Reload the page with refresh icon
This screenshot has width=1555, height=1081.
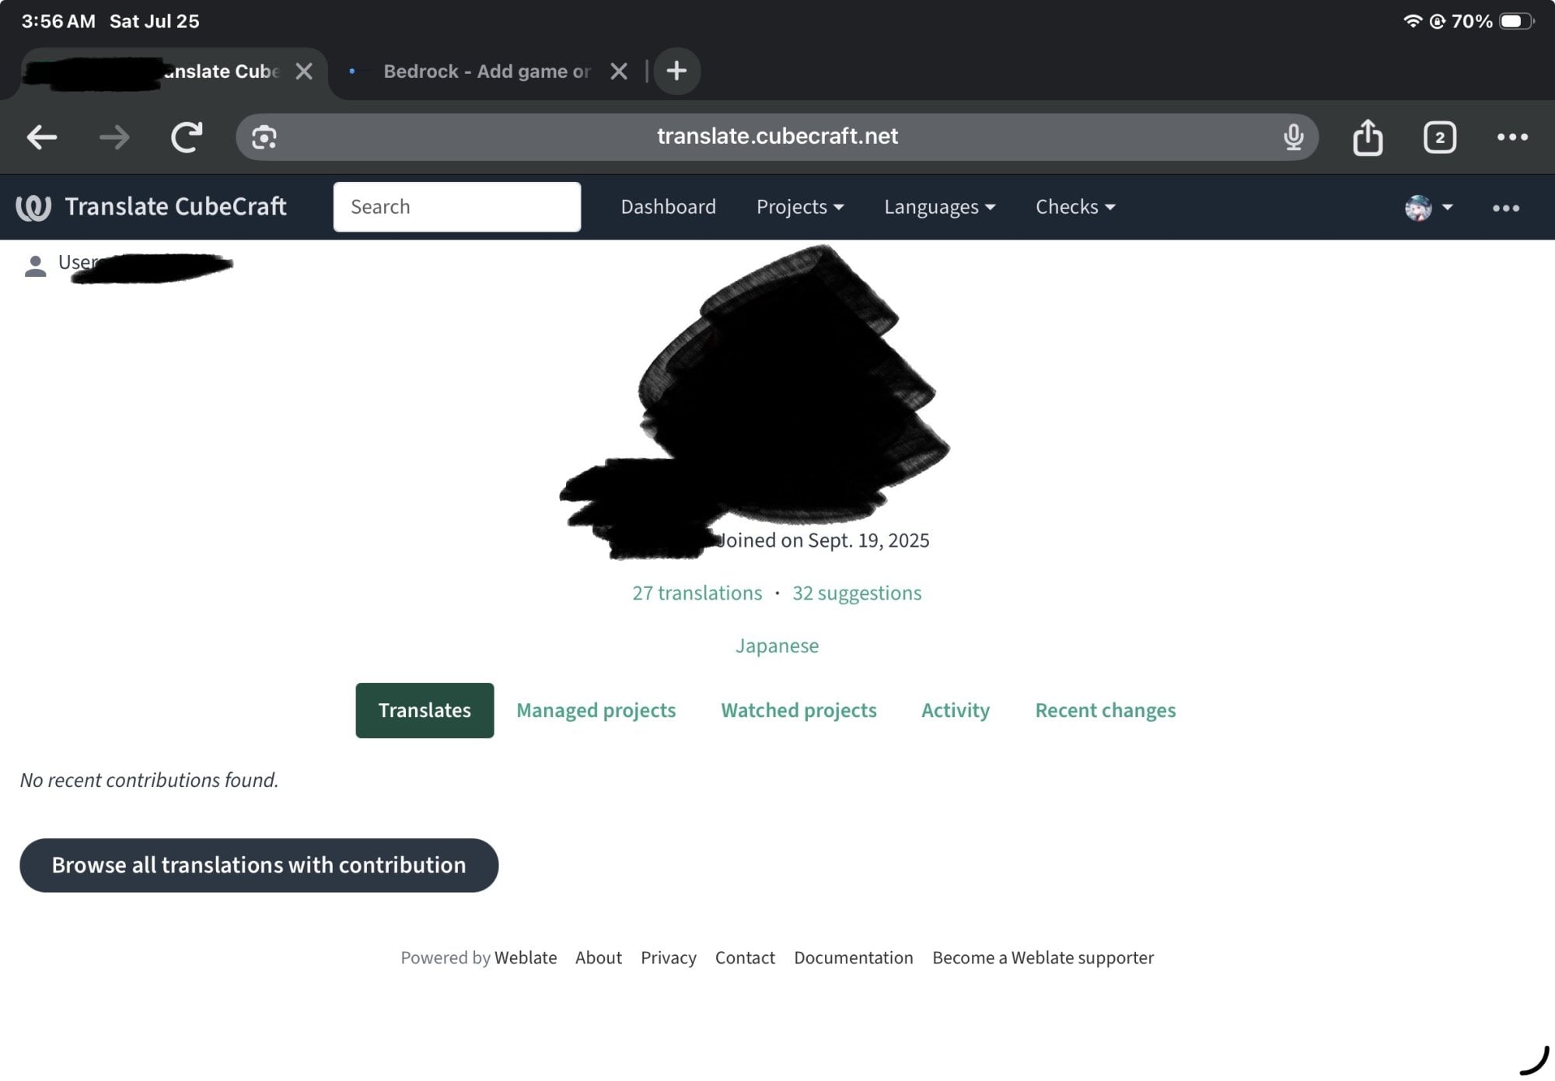pyautogui.click(x=187, y=138)
